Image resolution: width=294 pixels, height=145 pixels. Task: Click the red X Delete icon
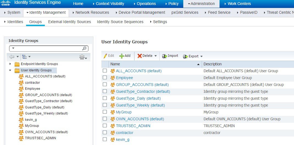140,56
